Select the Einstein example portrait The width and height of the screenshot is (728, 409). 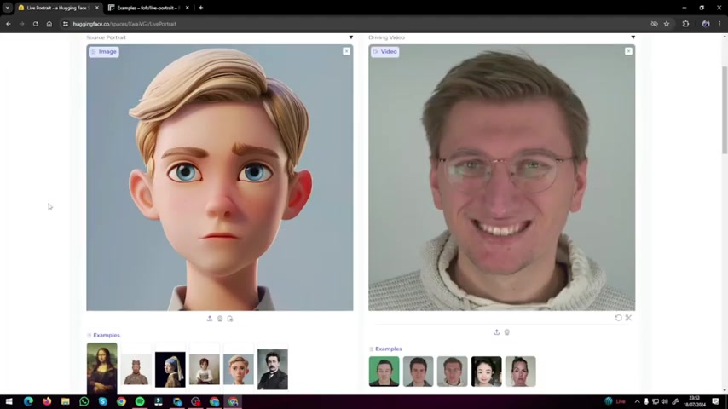(x=273, y=370)
